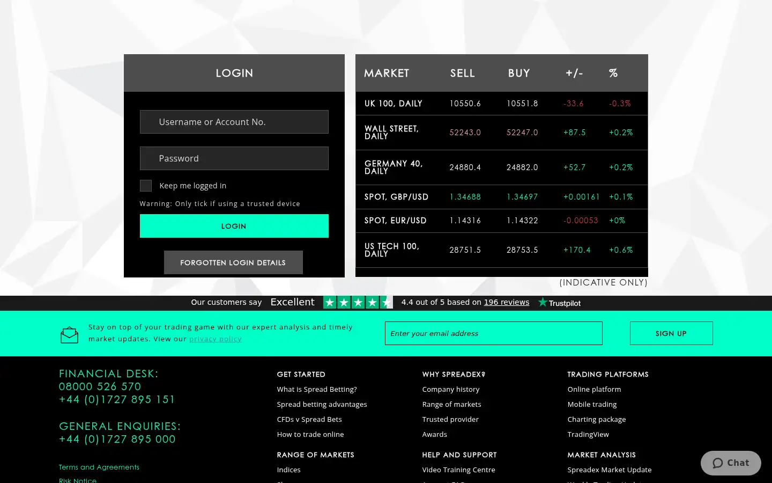Click the green LOGIN button
Screen dimensions: 772x483
(234, 226)
